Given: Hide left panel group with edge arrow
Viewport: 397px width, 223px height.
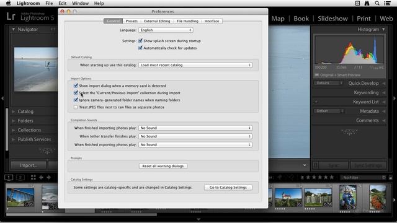Looking at the screenshot, I should tap(2, 98).
